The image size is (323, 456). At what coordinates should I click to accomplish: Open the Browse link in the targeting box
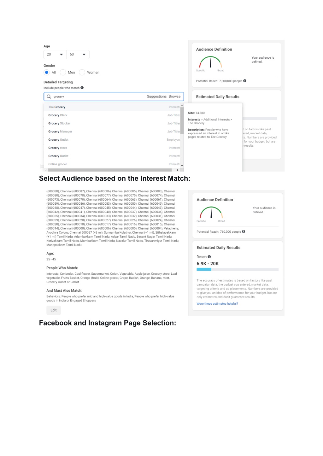point(175,96)
